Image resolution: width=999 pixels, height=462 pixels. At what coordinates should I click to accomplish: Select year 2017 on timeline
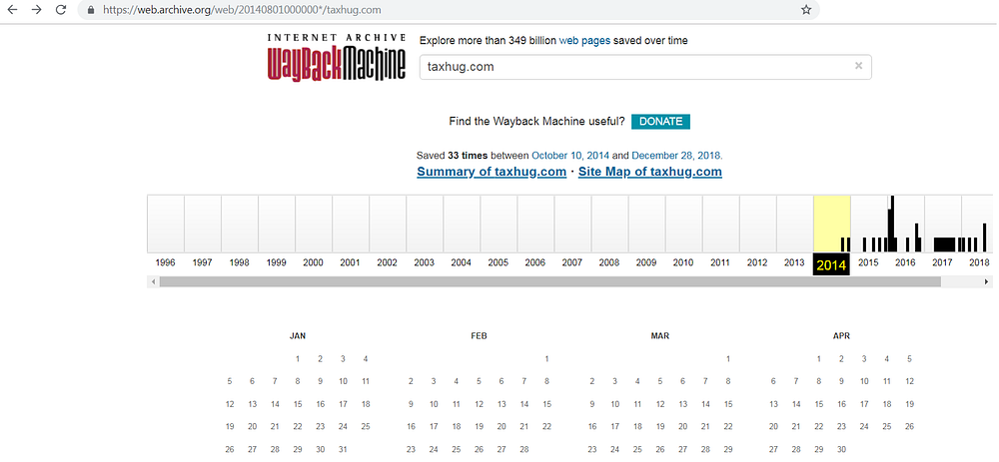942,262
